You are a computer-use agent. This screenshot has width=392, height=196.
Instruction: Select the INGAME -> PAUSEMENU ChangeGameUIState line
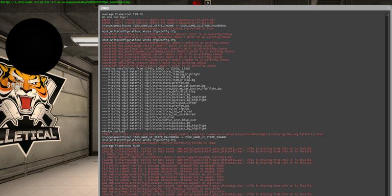pyautogui.click(x=164, y=26)
